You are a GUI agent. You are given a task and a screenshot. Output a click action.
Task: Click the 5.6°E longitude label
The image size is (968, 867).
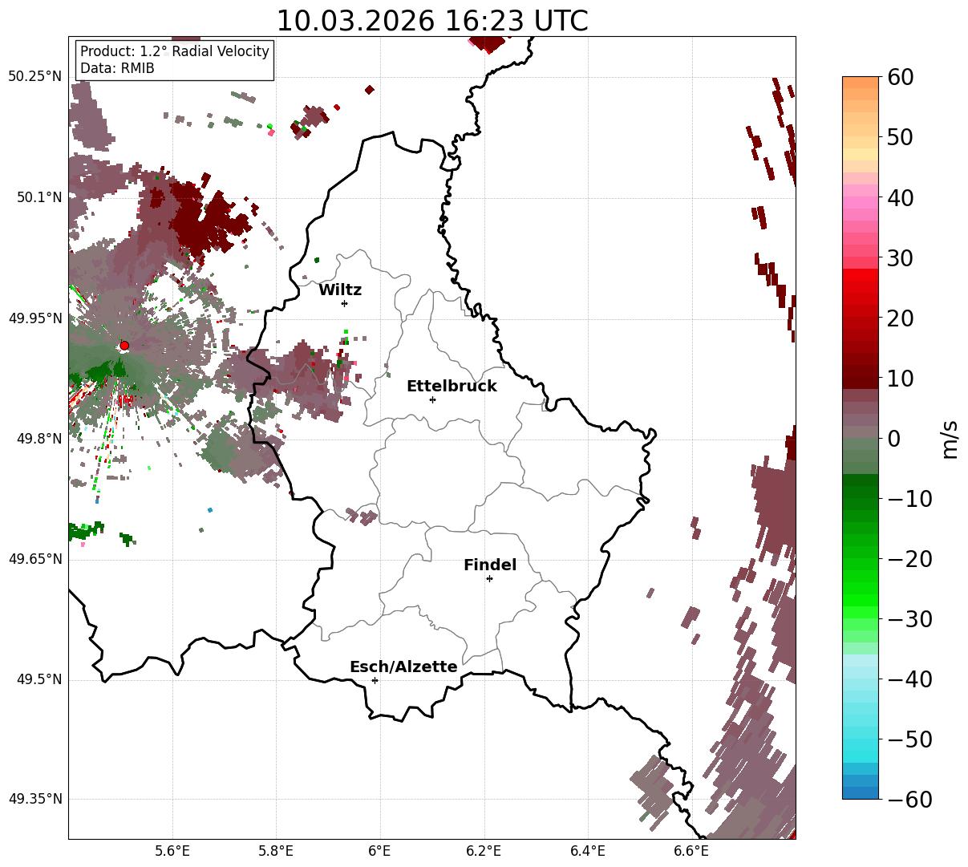coord(172,851)
